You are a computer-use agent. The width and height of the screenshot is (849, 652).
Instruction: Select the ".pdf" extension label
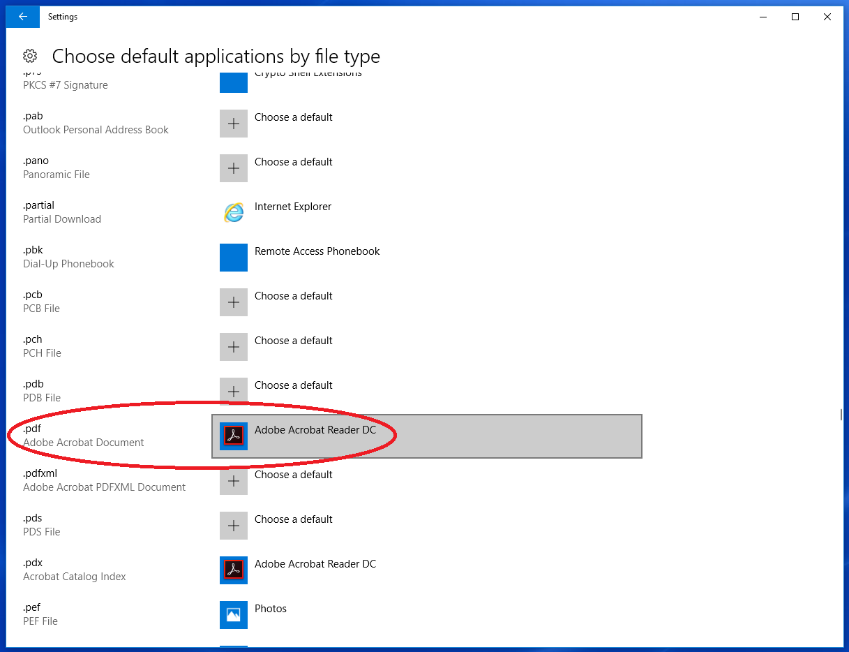point(32,429)
